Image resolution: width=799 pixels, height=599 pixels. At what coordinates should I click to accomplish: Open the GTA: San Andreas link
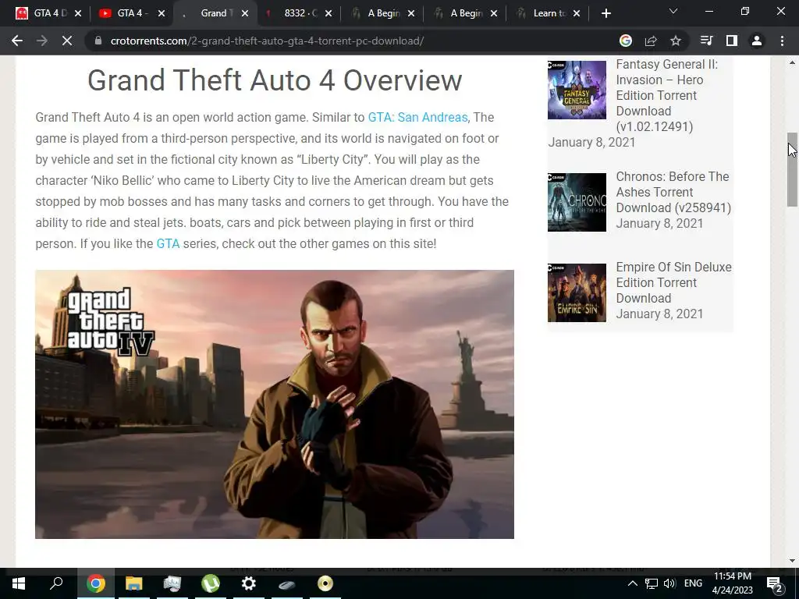point(417,117)
